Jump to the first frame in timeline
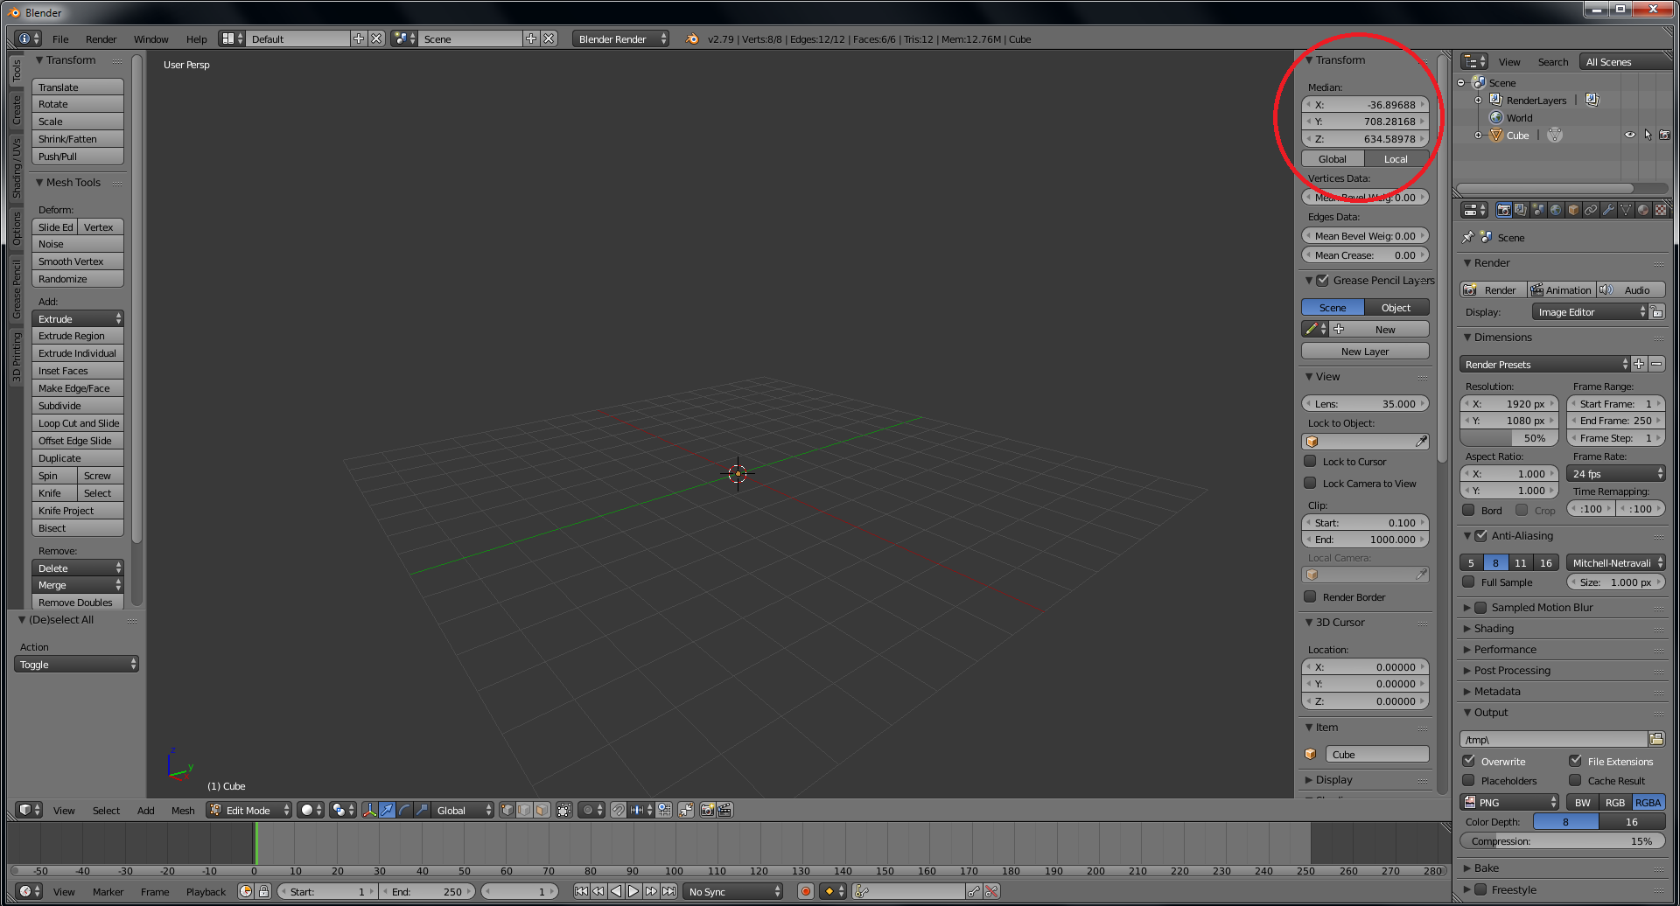 point(581,891)
